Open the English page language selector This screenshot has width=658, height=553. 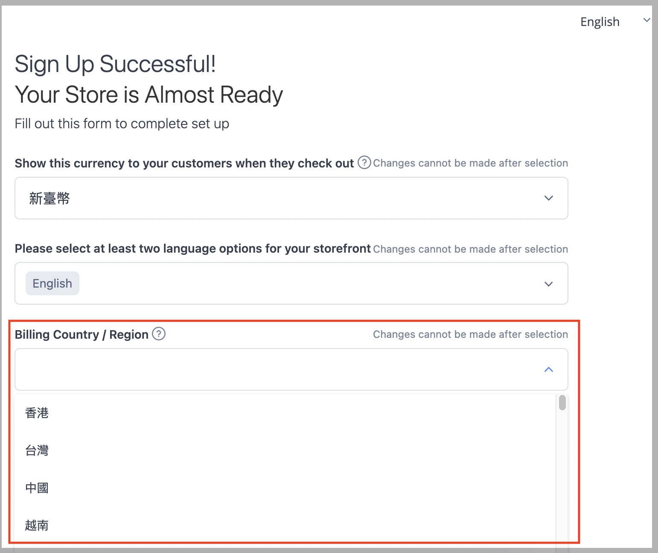pyautogui.click(x=614, y=22)
